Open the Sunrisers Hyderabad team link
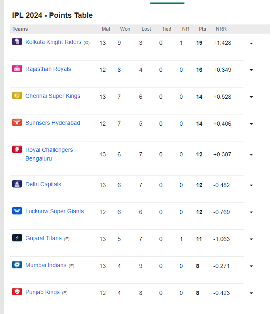275x314 pixels. [53, 123]
